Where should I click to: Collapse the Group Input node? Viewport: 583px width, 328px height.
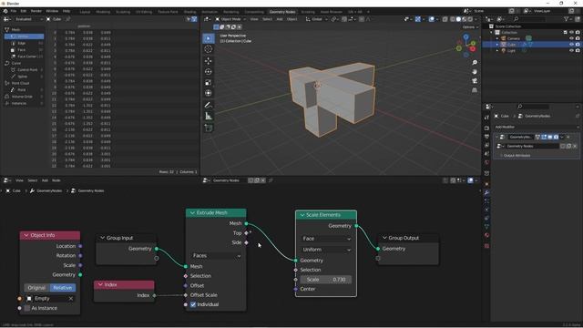(x=102, y=238)
